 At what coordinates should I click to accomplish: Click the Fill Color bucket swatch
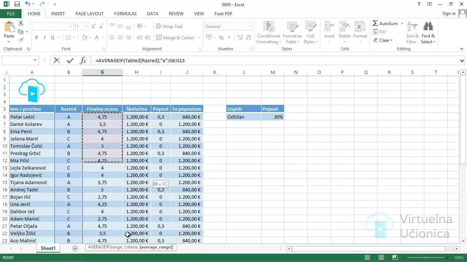pyautogui.click(x=84, y=37)
